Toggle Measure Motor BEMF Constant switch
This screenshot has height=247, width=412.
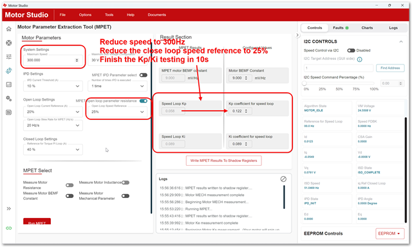pyautogui.click(x=70, y=196)
